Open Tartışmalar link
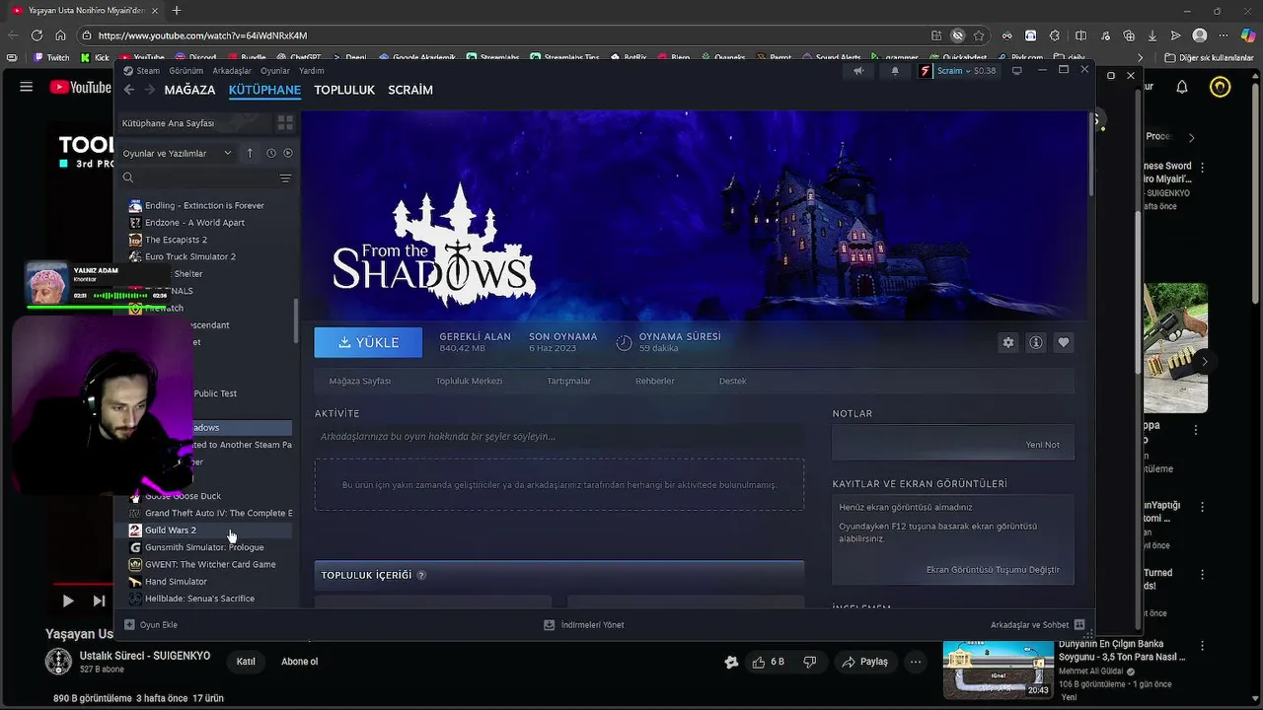1263x710 pixels. point(569,381)
